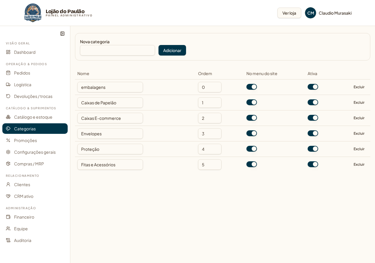Viewport: 375px width, 263px height.
Task: Click the Financeiro wallet icon
Action: (8, 217)
